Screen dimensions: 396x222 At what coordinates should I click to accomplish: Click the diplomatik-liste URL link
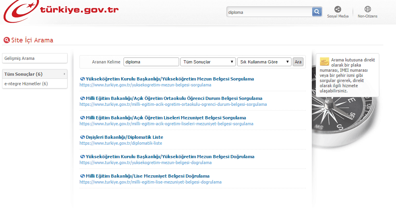coord(121,143)
